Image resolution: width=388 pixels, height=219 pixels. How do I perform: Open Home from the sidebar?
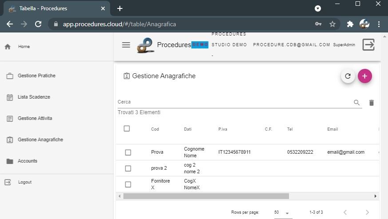(x=24, y=47)
